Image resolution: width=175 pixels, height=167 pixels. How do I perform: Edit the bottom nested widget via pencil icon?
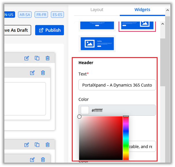tap(32, 159)
